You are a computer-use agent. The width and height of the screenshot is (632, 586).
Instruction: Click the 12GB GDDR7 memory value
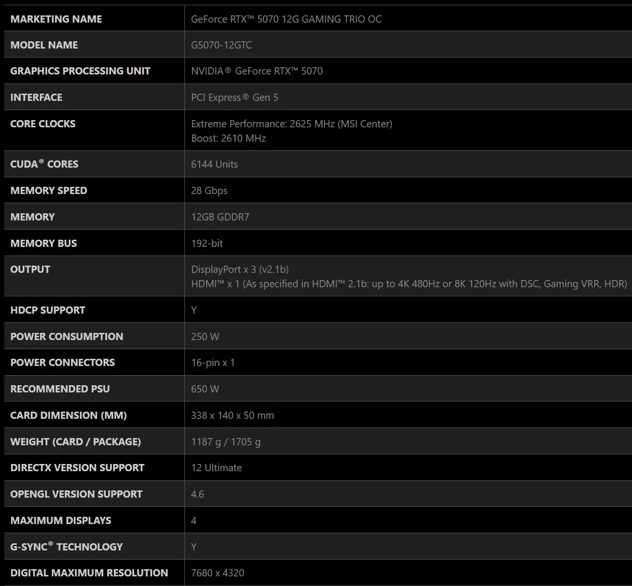pyautogui.click(x=220, y=217)
